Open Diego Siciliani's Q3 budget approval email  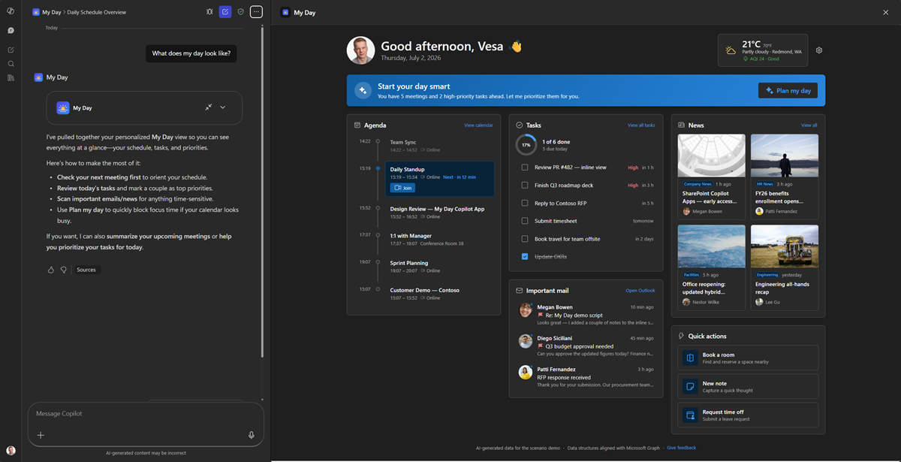(x=586, y=346)
